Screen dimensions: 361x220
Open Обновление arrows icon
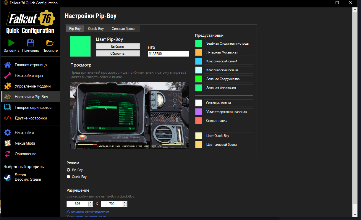click(8, 154)
